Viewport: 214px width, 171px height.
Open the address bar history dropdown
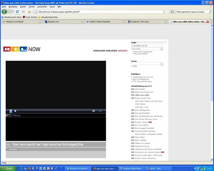click(x=168, y=12)
